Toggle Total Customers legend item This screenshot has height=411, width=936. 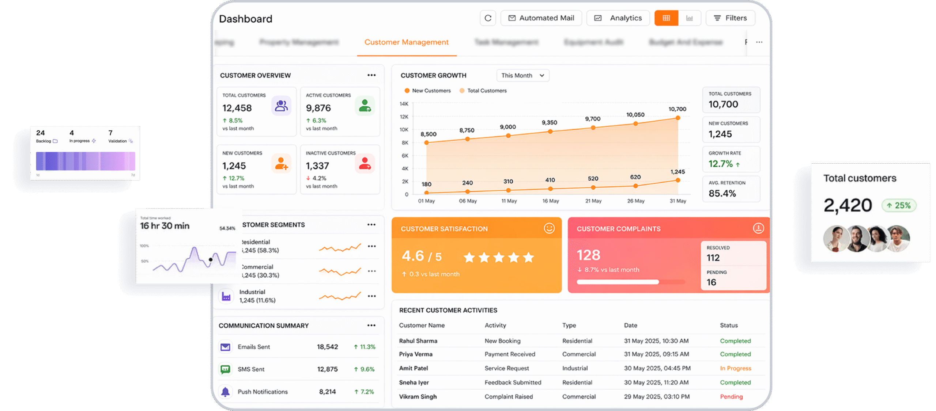point(483,91)
